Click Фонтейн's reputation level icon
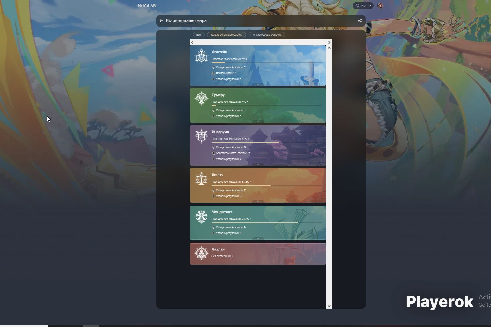Screen dimensions: 491x327 213,79
